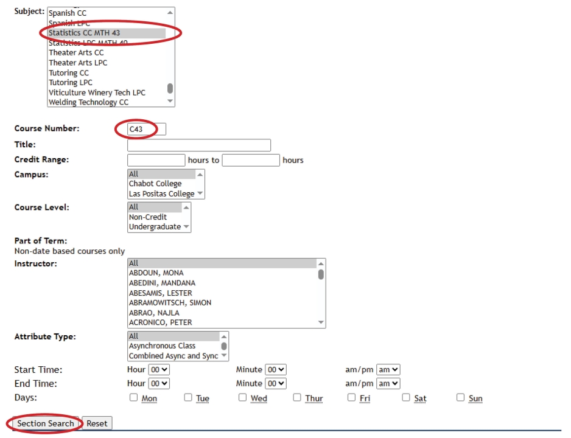Click the Reset button
This screenshot has height=438, width=571.
(x=97, y=423)
